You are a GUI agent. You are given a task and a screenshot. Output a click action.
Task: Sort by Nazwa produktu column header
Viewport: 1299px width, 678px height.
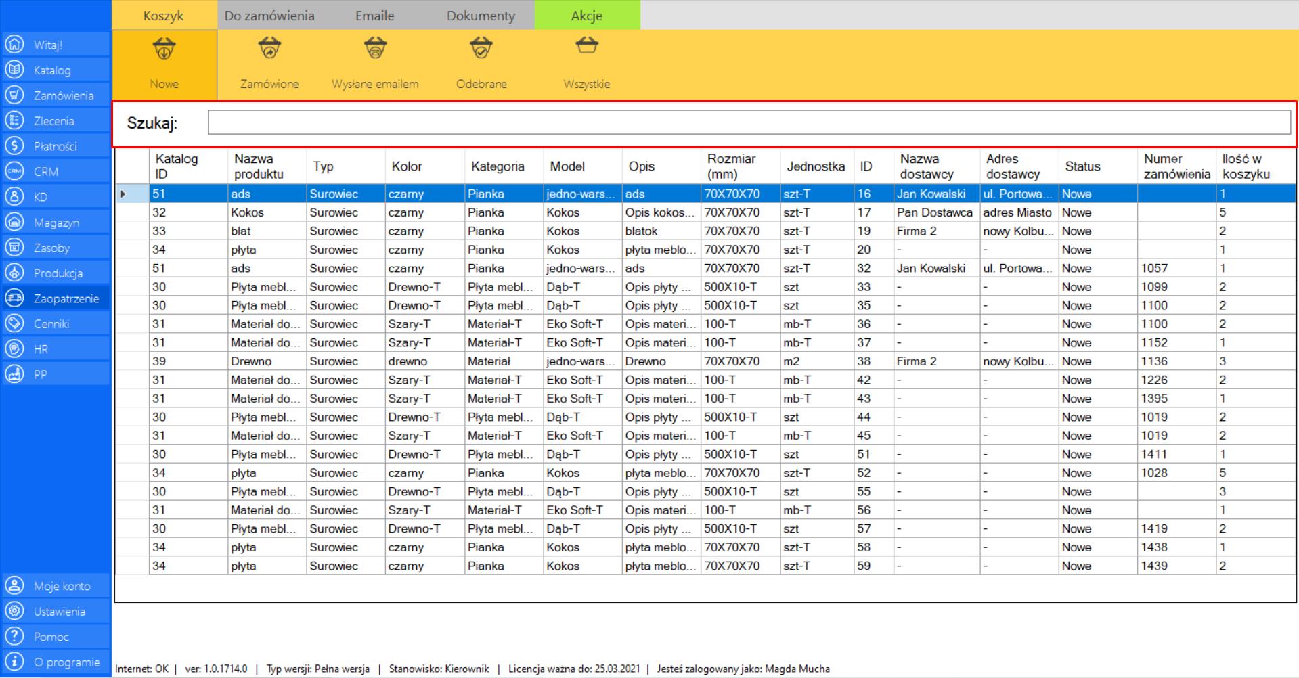[x=267, y=166]
